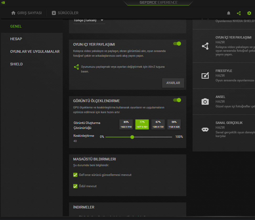
Task: Click the NVIDIA logo icon
Action: 3,2
